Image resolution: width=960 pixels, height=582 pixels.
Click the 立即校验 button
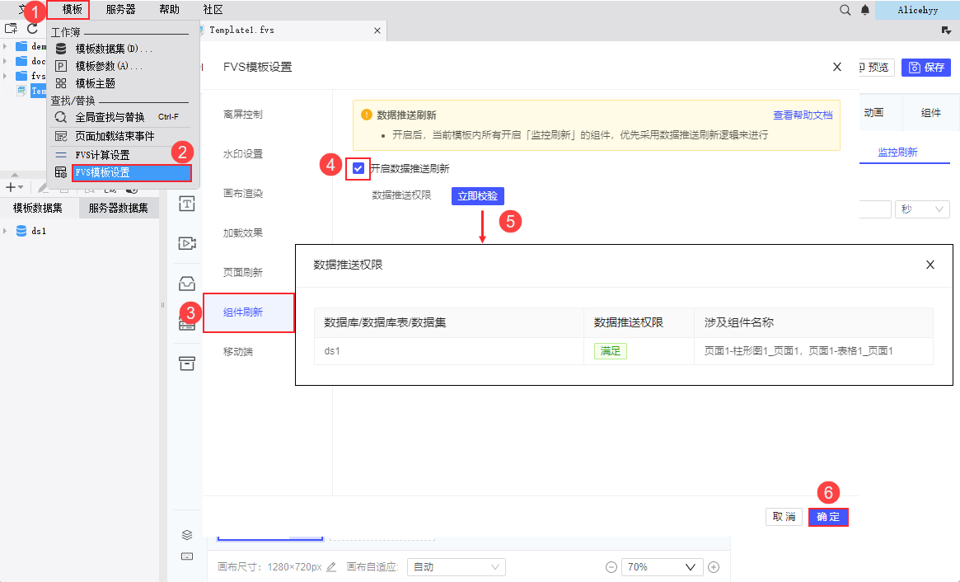(478, 196)
